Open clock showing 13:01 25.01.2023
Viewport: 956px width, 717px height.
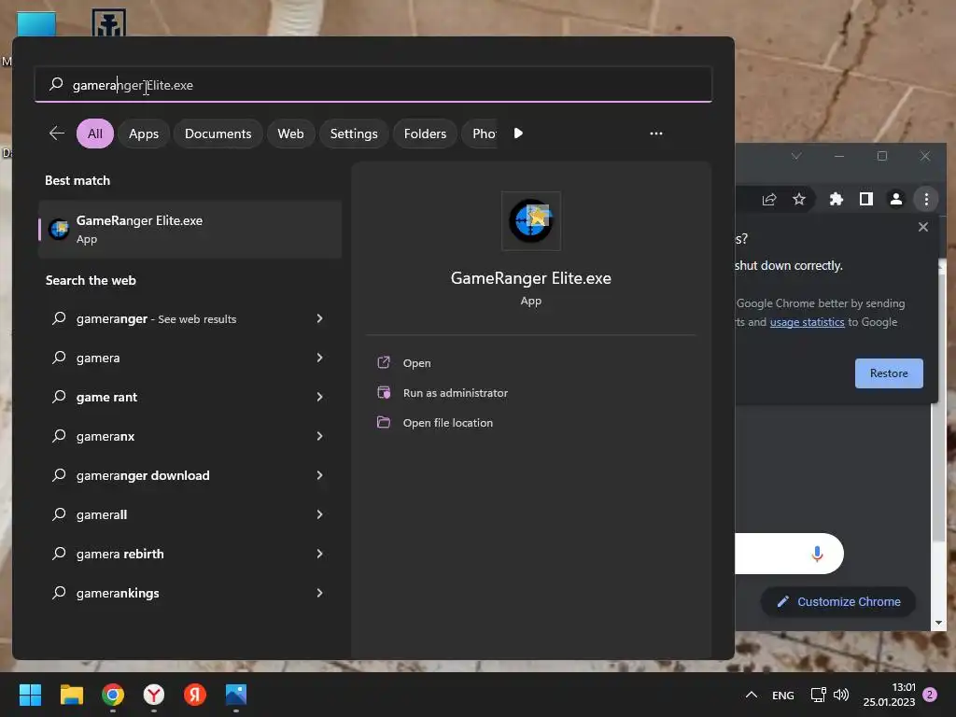(x=889, y=695)
